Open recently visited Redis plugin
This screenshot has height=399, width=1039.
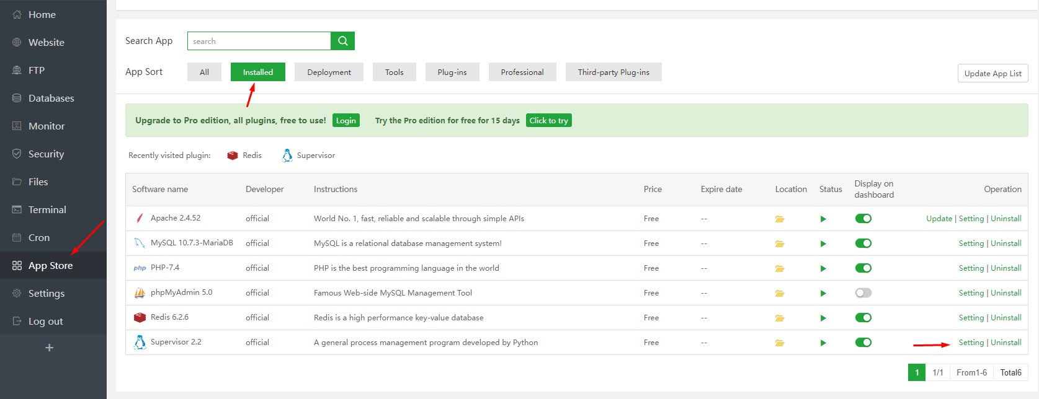[244, 156]
